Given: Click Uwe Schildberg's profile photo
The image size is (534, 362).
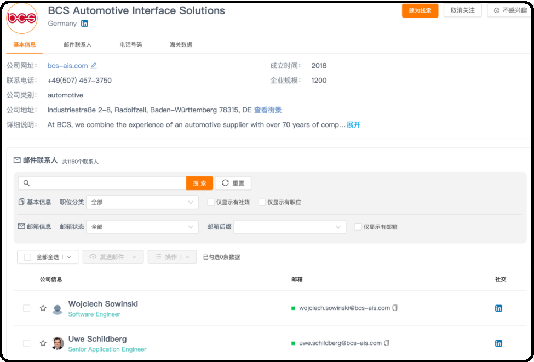Looking at the screenshot, I should pos(58,343).
